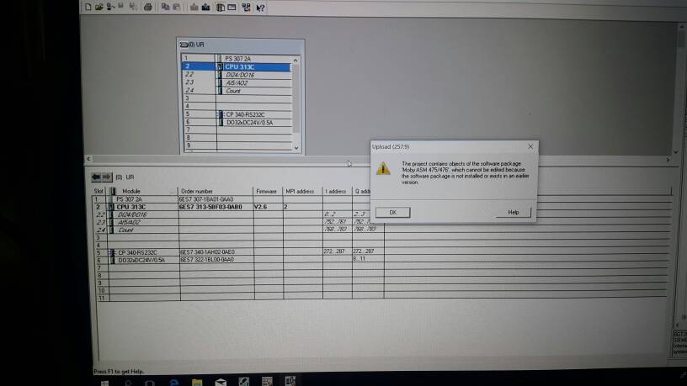Click the Task View taskbar icon

149,383
